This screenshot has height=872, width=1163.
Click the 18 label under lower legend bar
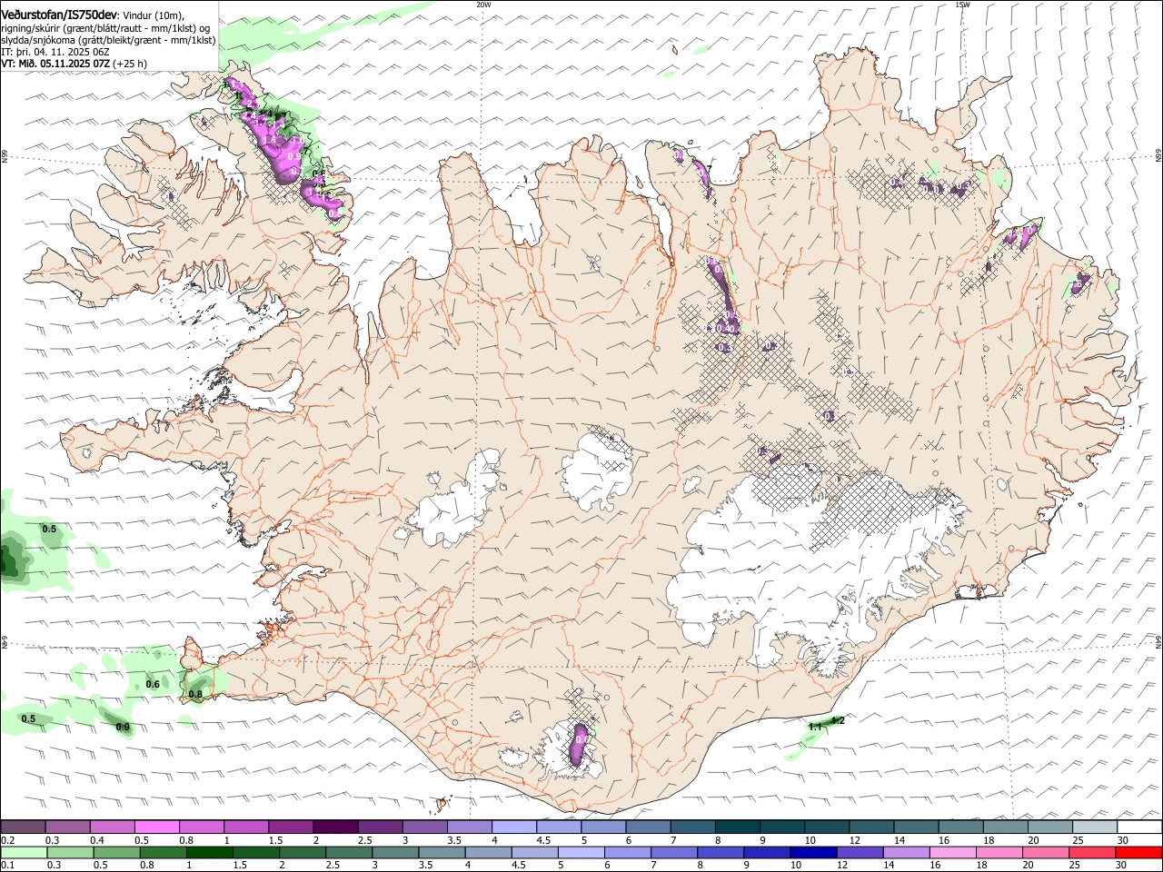pyautogui.click(x=982, y=865)
